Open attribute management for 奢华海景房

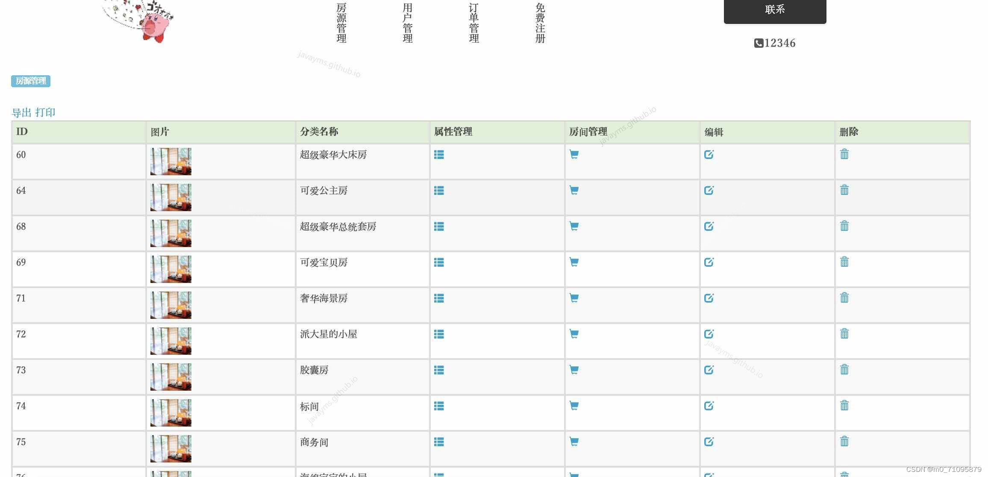[x=439, y=298]
